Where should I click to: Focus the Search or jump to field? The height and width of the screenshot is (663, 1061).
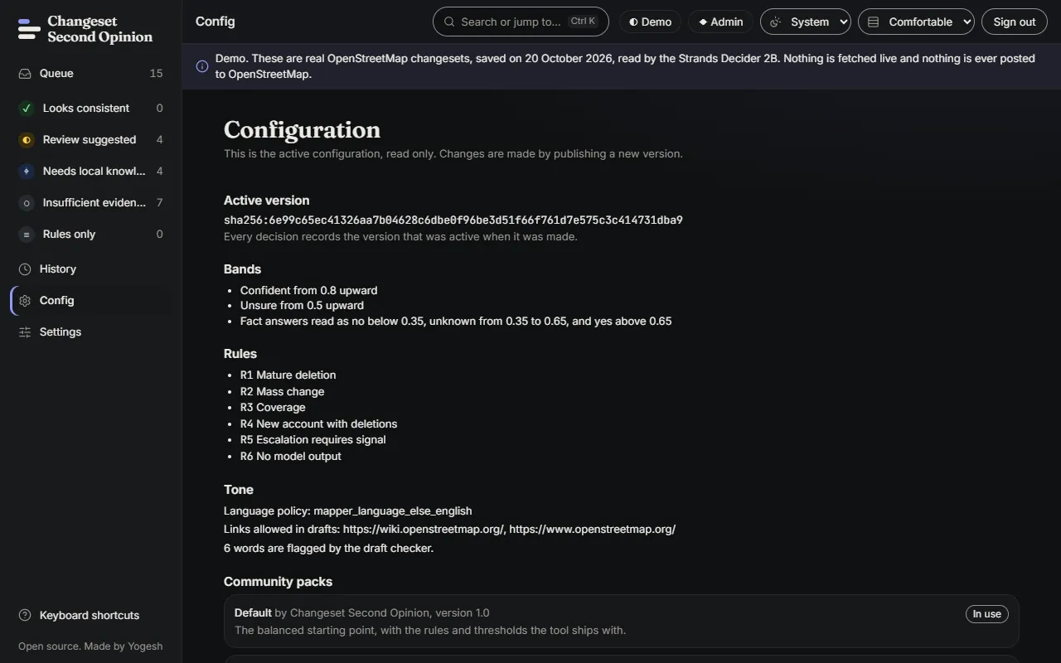[x=521, y=22]
